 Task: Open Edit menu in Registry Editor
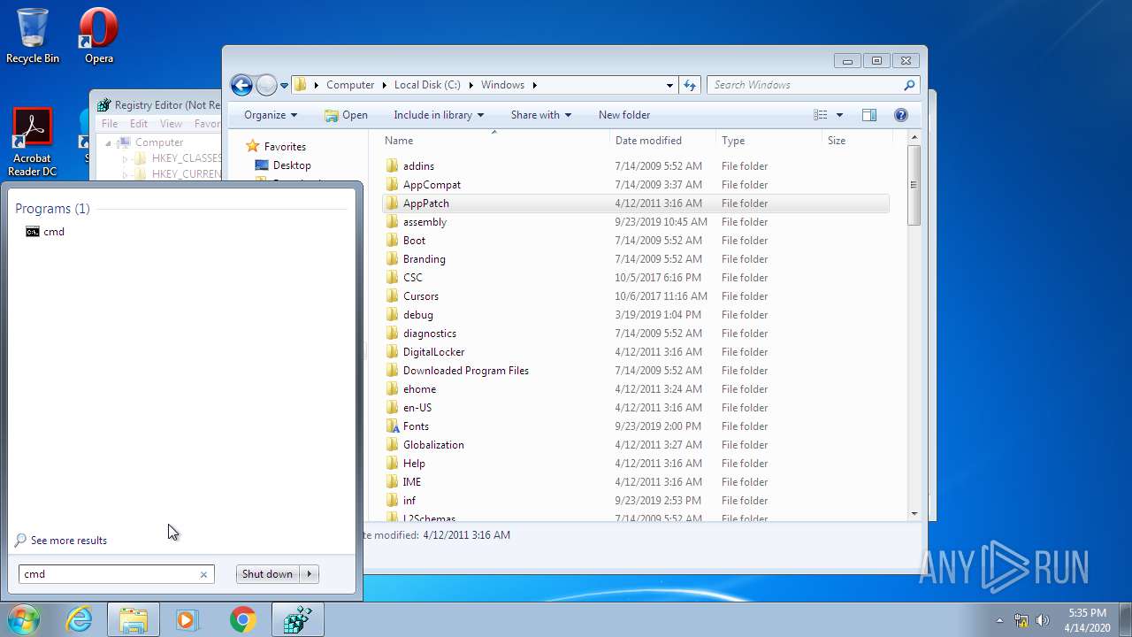click(x=139, y=124)
